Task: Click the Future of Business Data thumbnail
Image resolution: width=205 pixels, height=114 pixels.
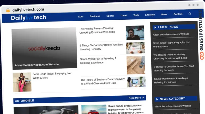Action: coord(136,82)
